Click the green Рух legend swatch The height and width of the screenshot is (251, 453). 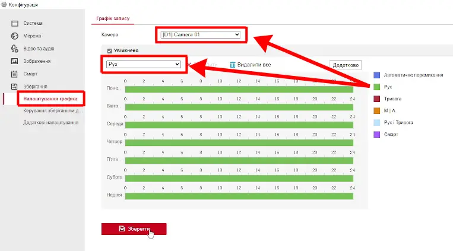point(377,87)
